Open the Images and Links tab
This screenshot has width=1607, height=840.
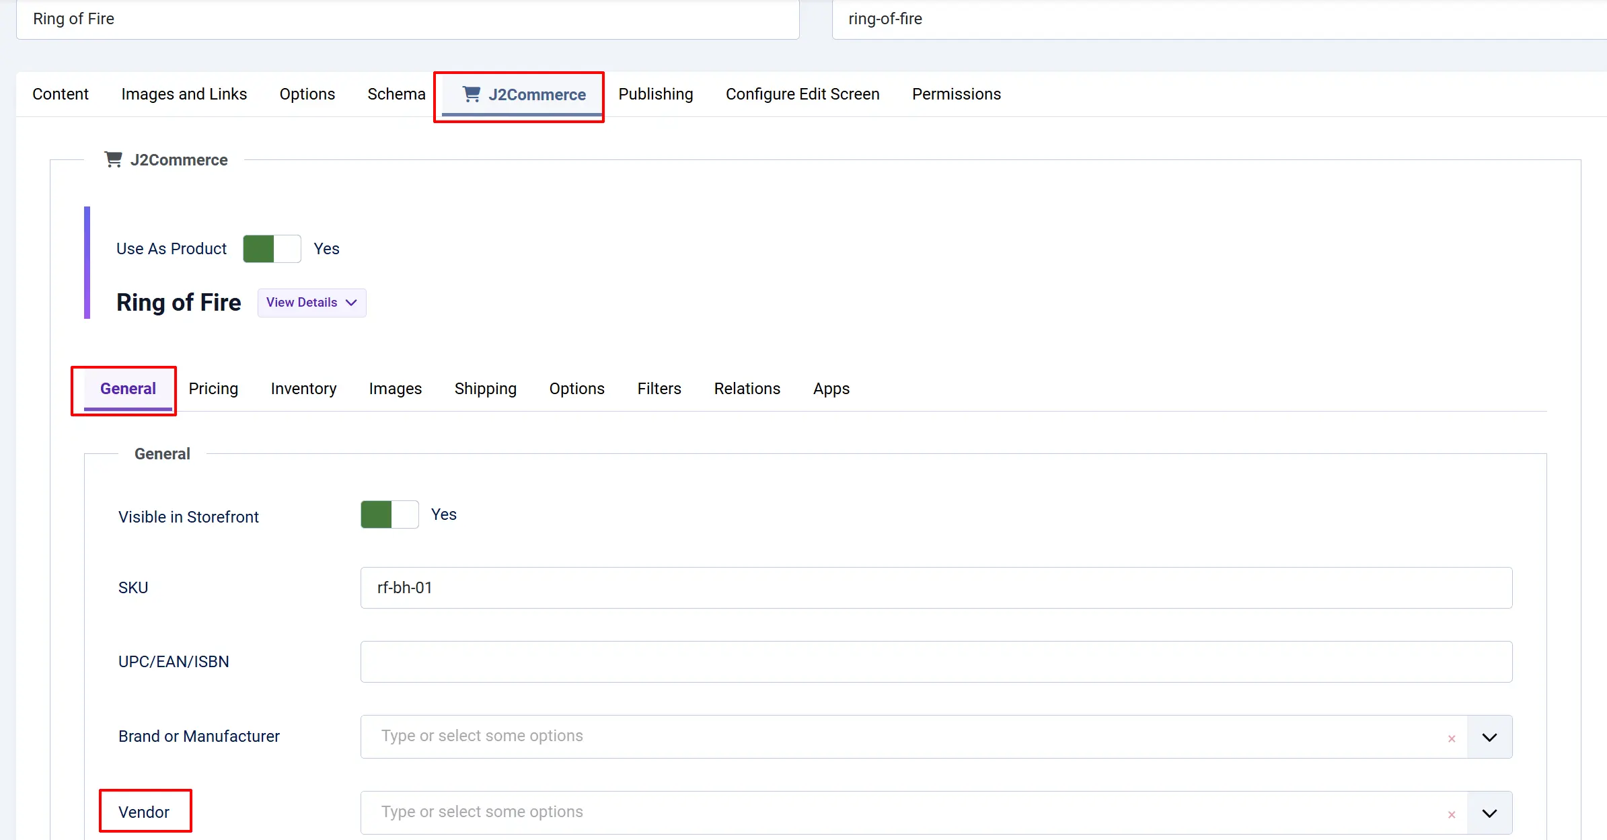click(184, 94)
